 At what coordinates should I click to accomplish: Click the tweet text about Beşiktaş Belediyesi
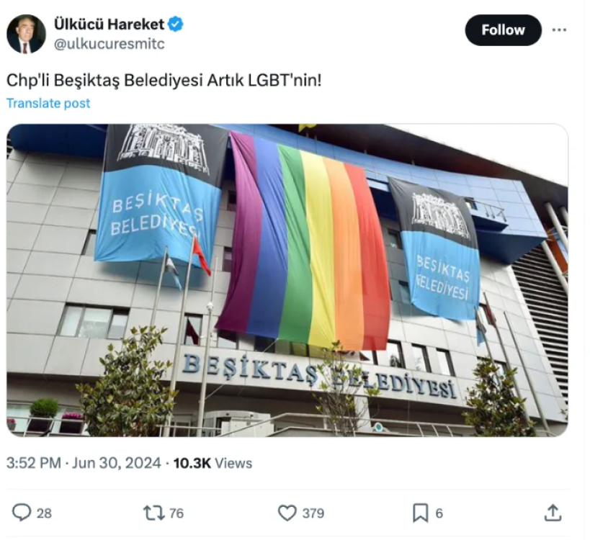164,80
